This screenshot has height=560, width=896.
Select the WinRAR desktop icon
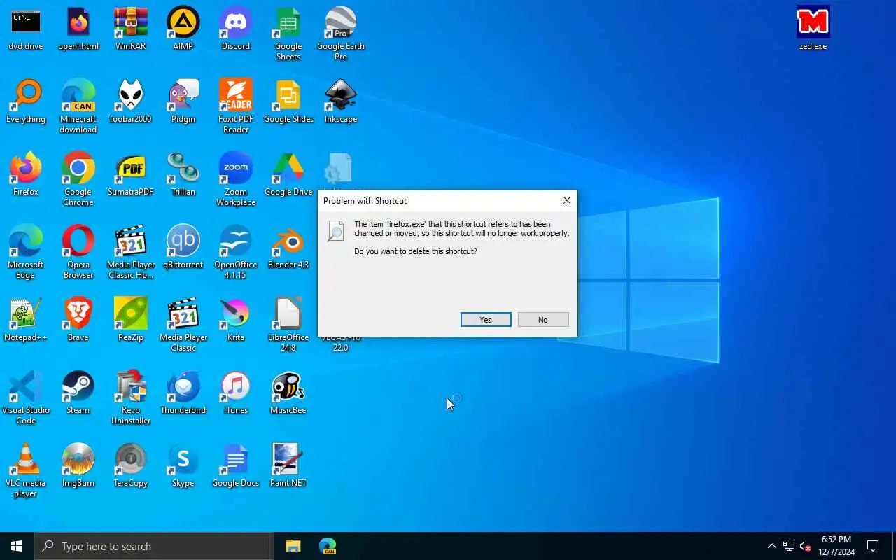pos(131,29)
